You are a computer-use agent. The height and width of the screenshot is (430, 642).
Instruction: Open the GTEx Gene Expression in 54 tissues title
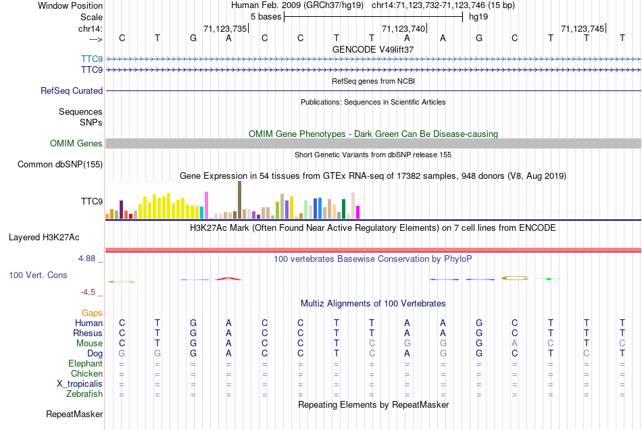[373, 176]
